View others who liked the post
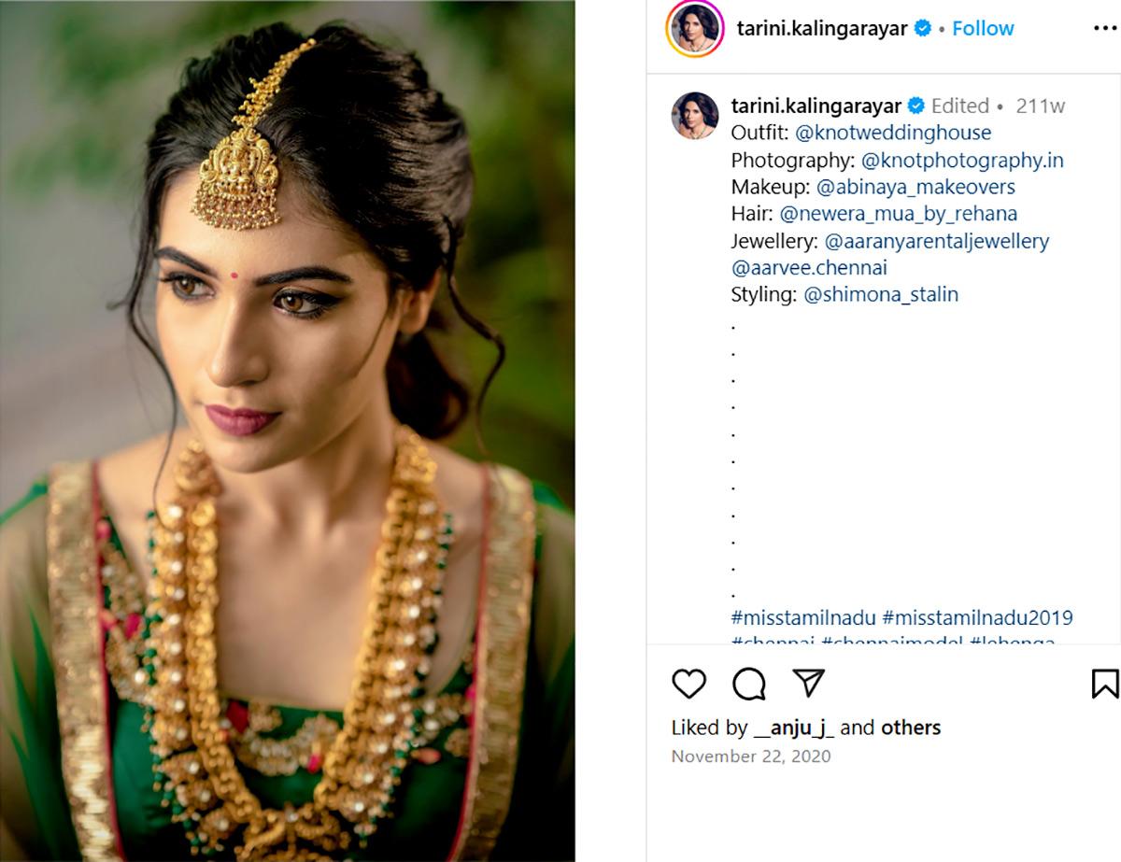The width and height of the screenshot is (1121, 862). (911, 728)
